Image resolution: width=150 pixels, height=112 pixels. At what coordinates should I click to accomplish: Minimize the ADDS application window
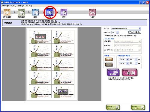click(141, 2)
